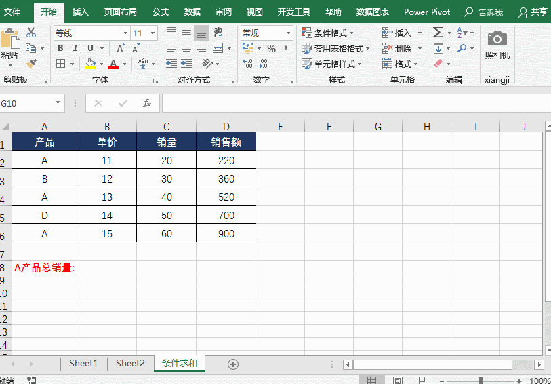This screenshot has height=384, width=551.
Task: Switch to Sheet1 tab
Action: pos(83,363)
